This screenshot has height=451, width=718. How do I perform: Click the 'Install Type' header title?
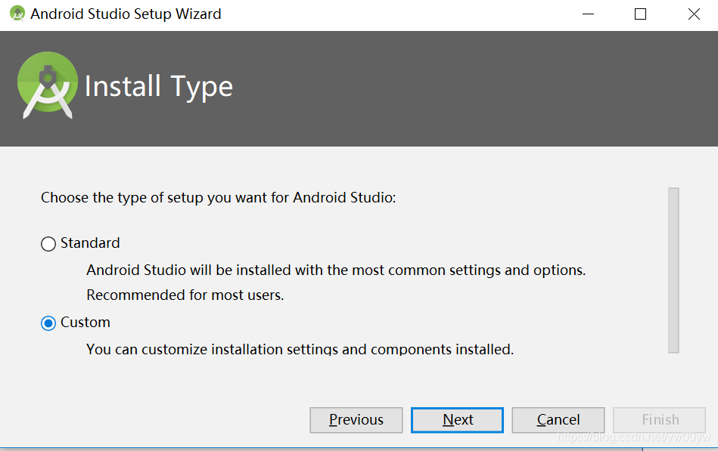[x=158, y=86]
